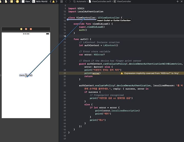Click the NSError coercion warning message
Screen dimensions: 184x142
tap(152, 73)
